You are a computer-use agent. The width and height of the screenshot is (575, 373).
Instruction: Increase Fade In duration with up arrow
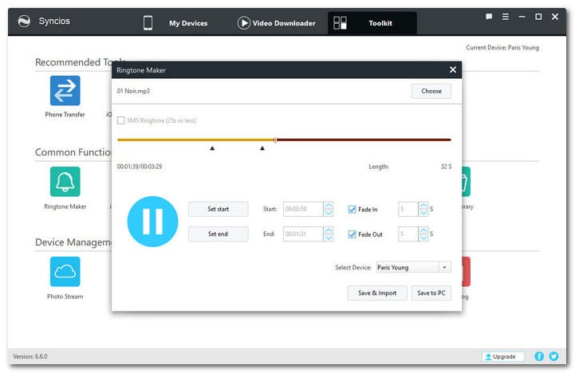click(423, 206)
